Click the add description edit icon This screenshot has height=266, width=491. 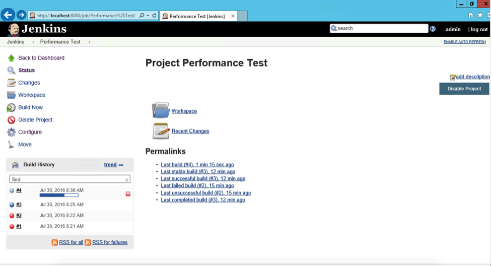[x=453, y=77]
